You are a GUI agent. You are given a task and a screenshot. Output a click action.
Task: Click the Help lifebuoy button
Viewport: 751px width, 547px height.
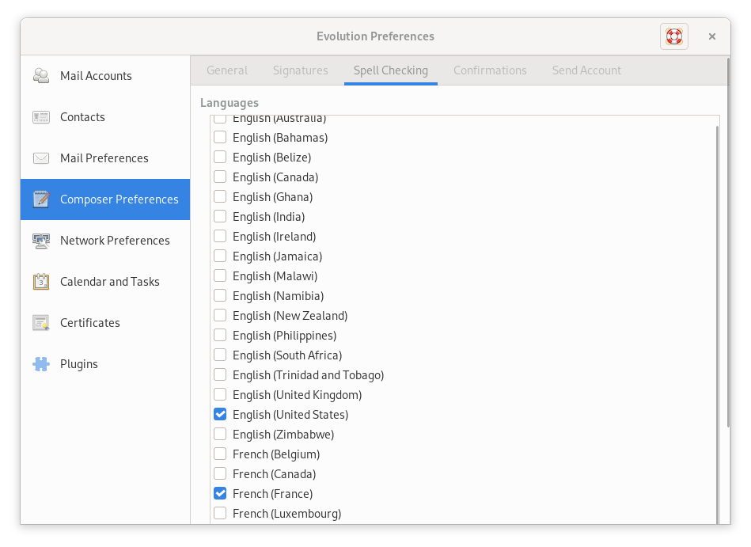[x=673, y=36]
